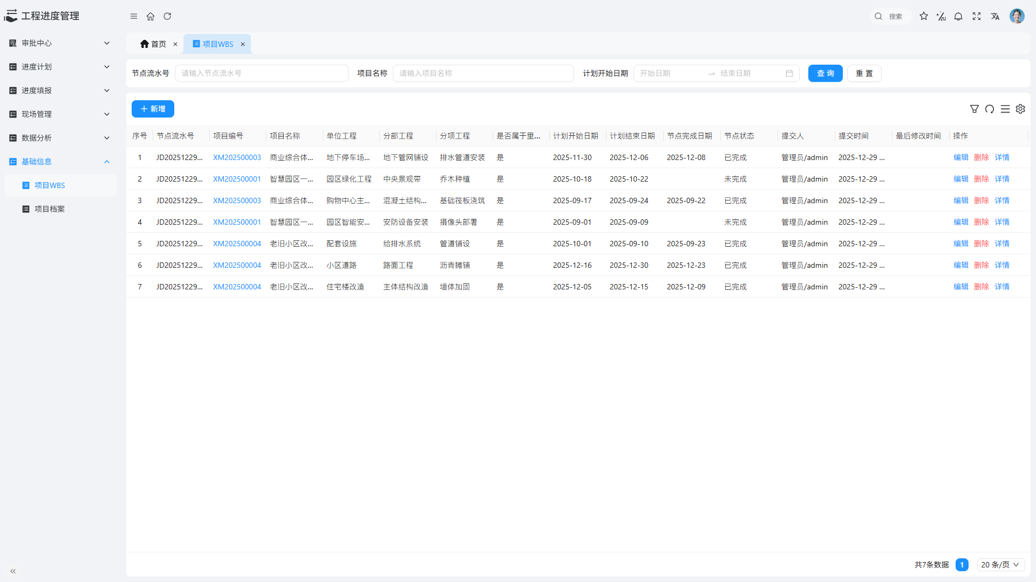Click the top 搜索 search box
The image size is (1036, 582).
(891, 16)
